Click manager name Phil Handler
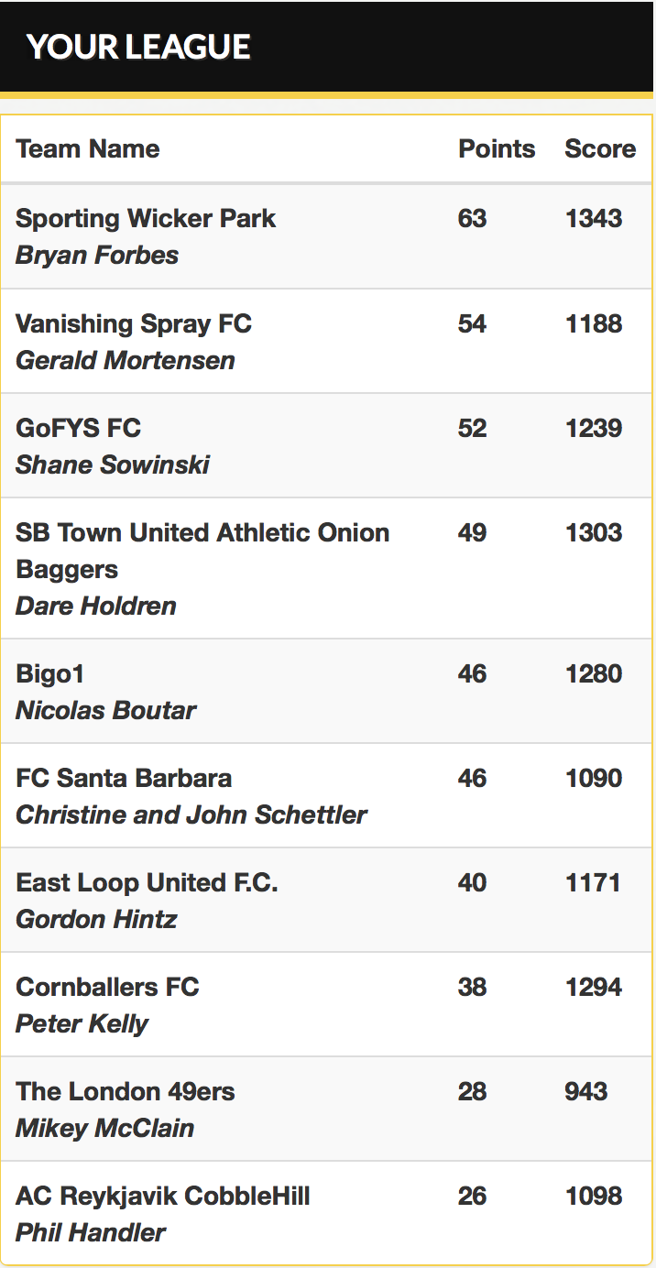 click(91, 1232)
